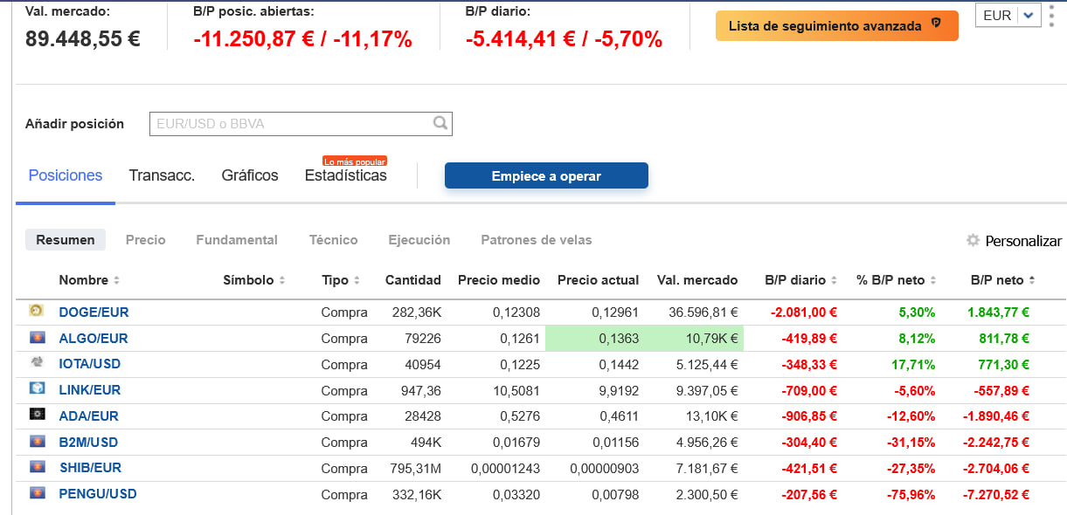The height and width of the screenshot is (515, 1067).
Task: Click the Empiece a operar button
Action: coord(546,175)
